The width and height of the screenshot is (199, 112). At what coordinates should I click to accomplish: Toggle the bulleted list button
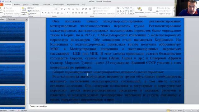point(73,9)
